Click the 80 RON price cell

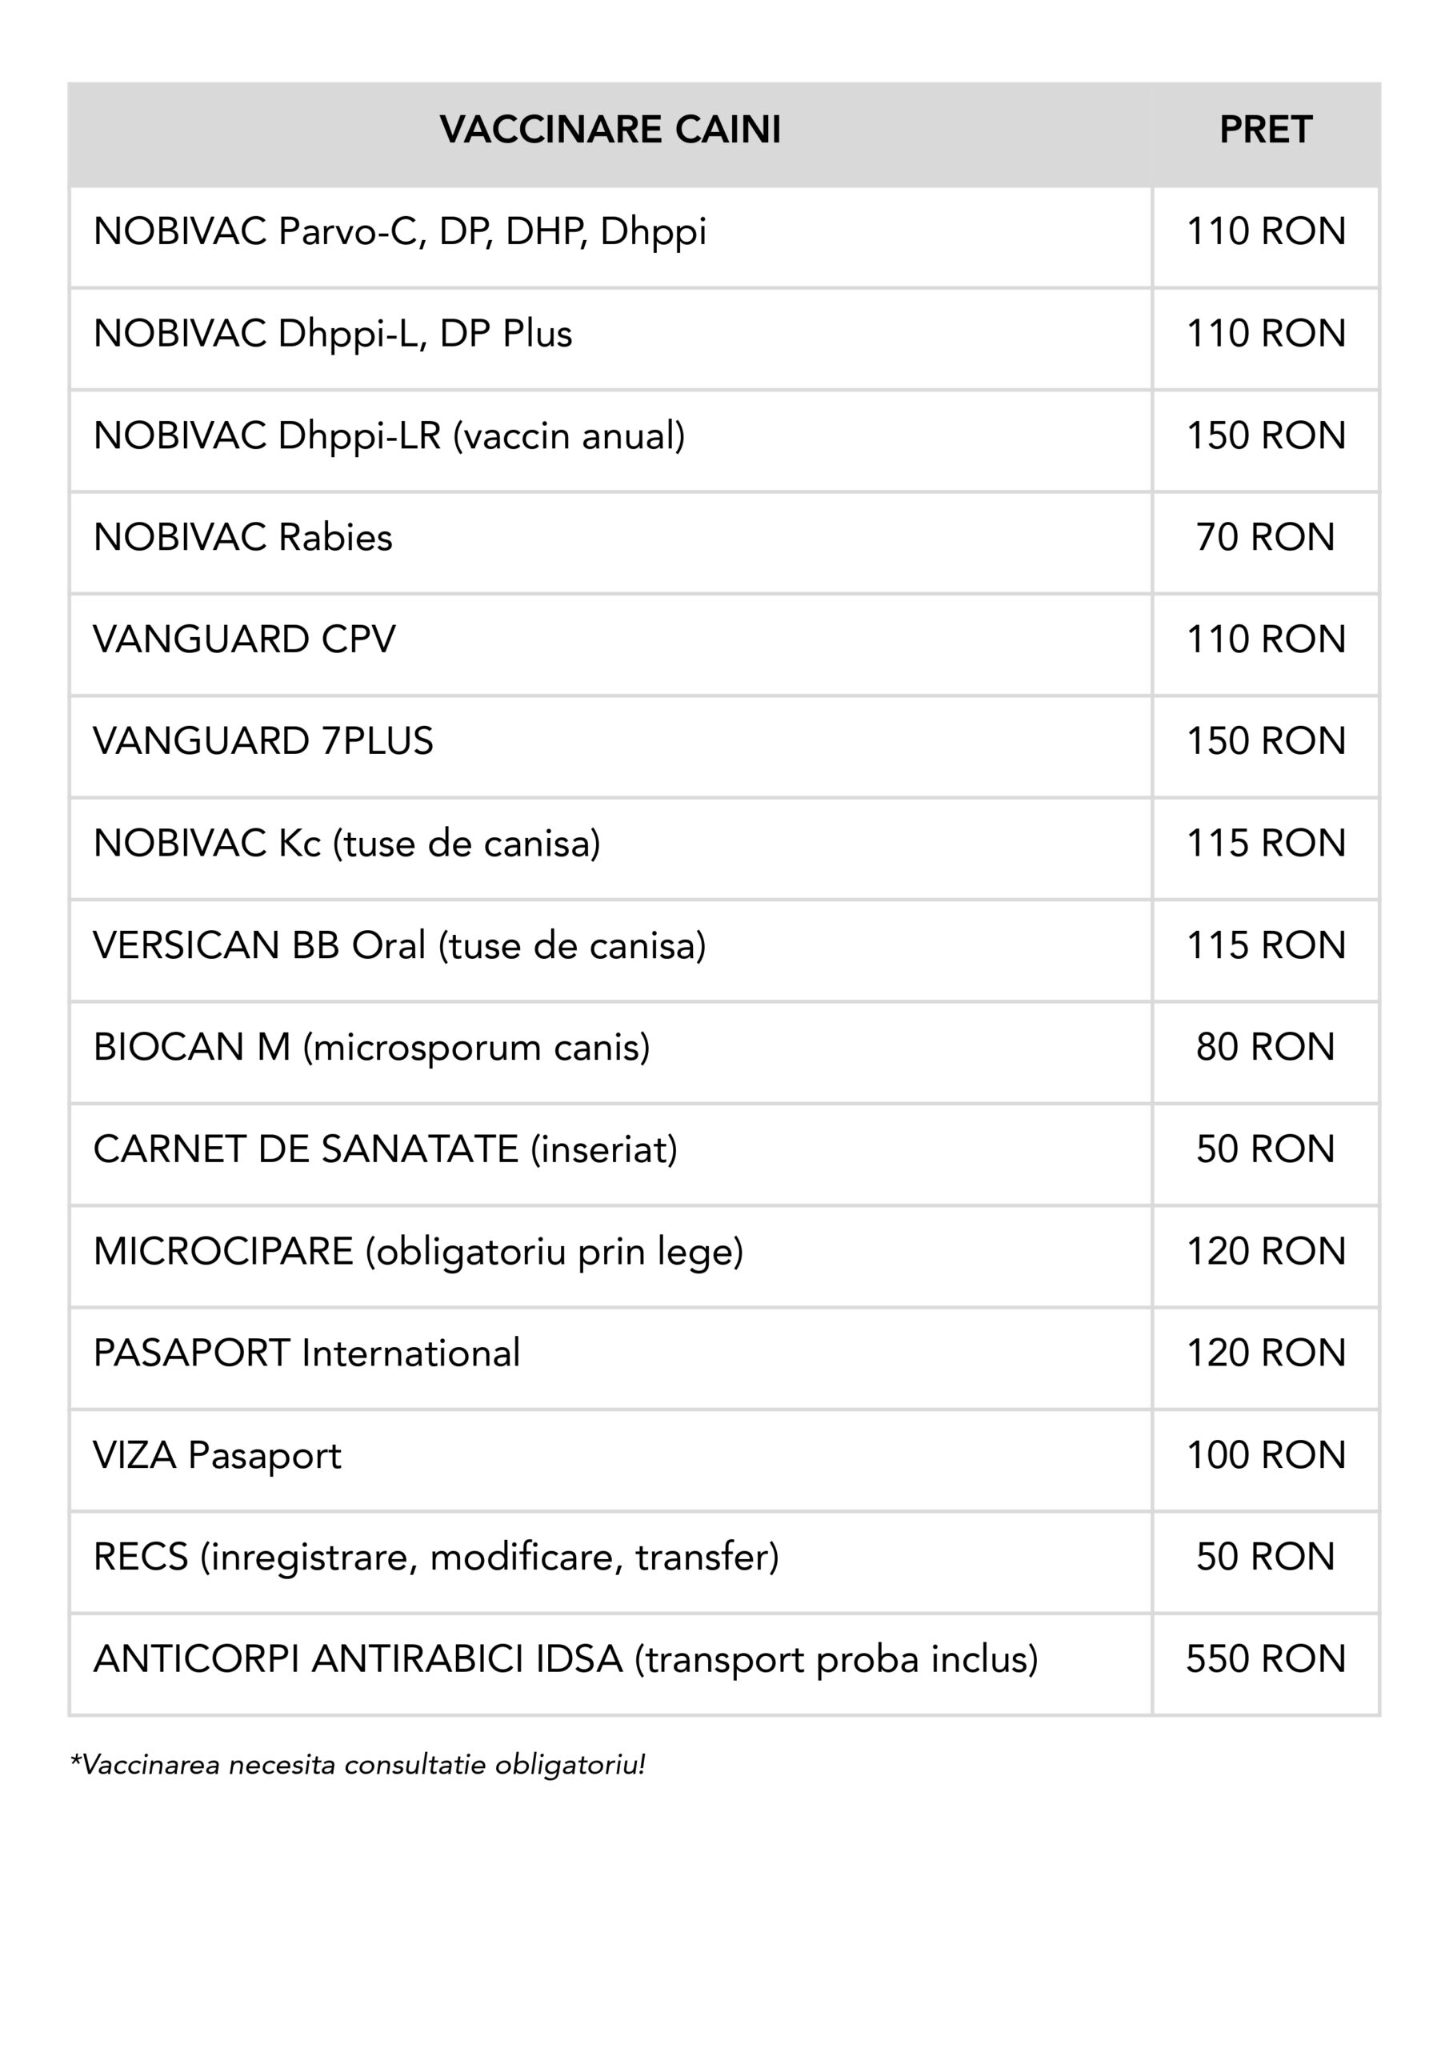pos(1265,1048)
